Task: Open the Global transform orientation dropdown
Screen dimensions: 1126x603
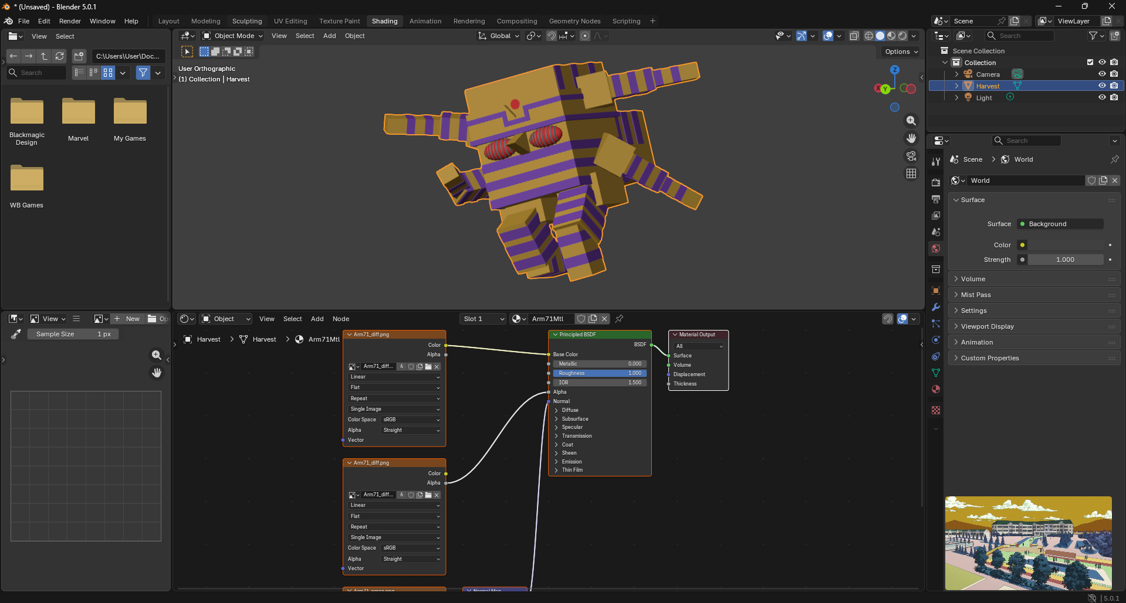Action: 499,36
